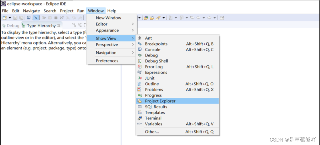320x145 pixels.
Task: Click the Save All toolbar icon
Action: click(x=21, y=18)
